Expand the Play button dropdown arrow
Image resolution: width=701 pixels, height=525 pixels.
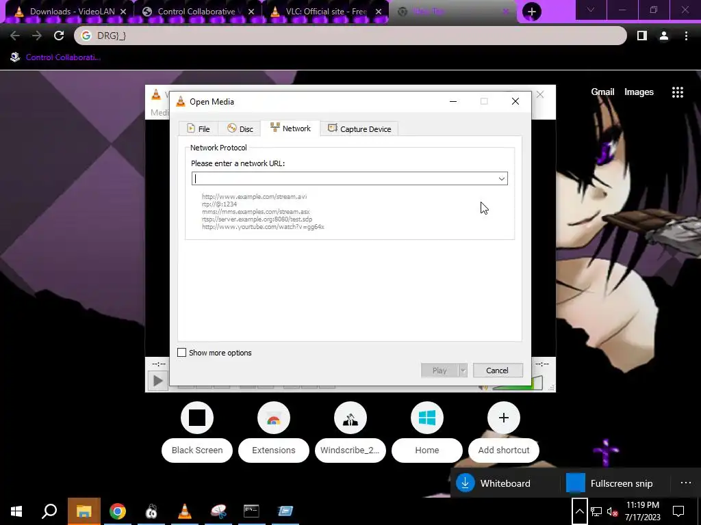point(463,370)
